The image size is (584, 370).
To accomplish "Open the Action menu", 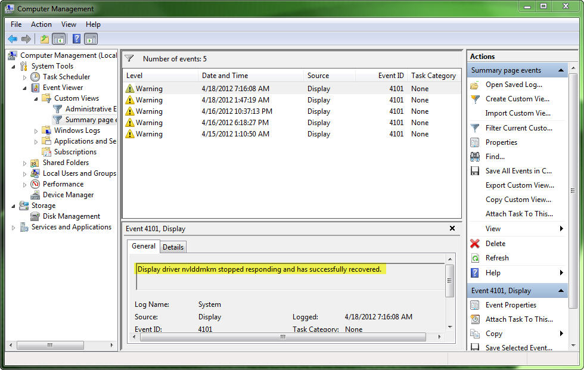I will [x=41, y=24].
